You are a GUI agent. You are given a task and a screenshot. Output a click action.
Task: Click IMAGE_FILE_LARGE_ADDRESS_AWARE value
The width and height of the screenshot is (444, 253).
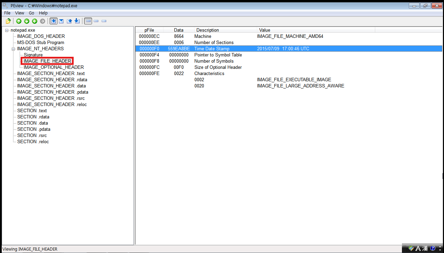pos(301,86)
